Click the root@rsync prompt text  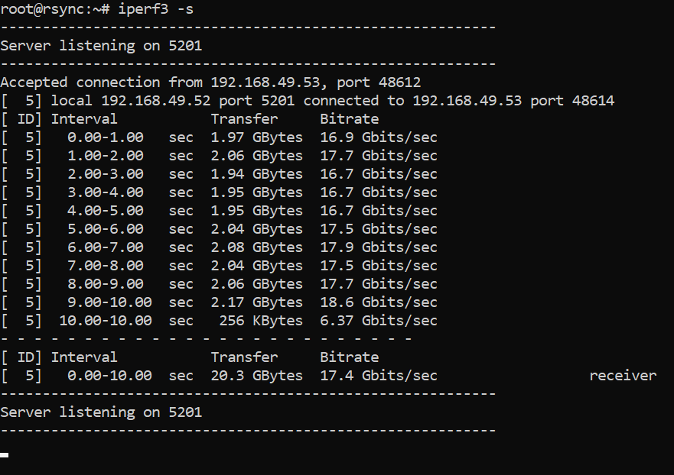click(46, 8)
